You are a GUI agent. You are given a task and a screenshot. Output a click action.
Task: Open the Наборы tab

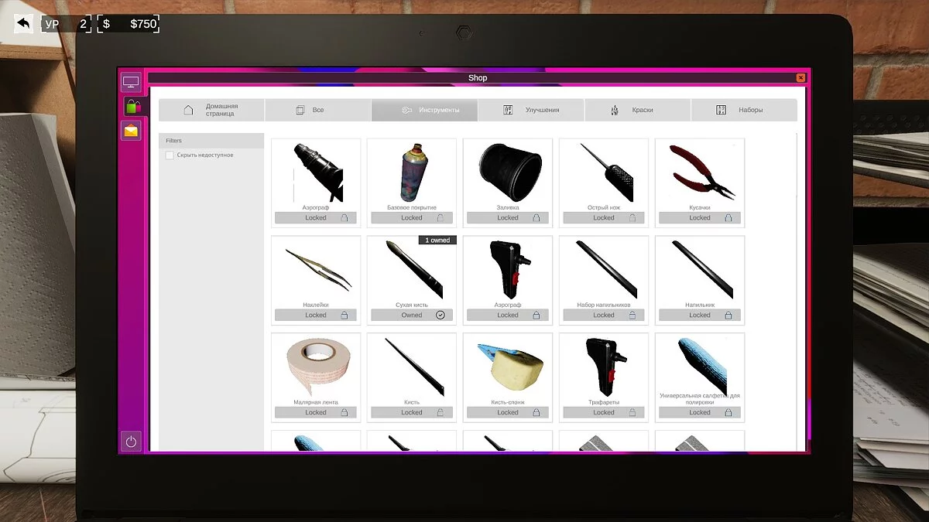point(744,110)
